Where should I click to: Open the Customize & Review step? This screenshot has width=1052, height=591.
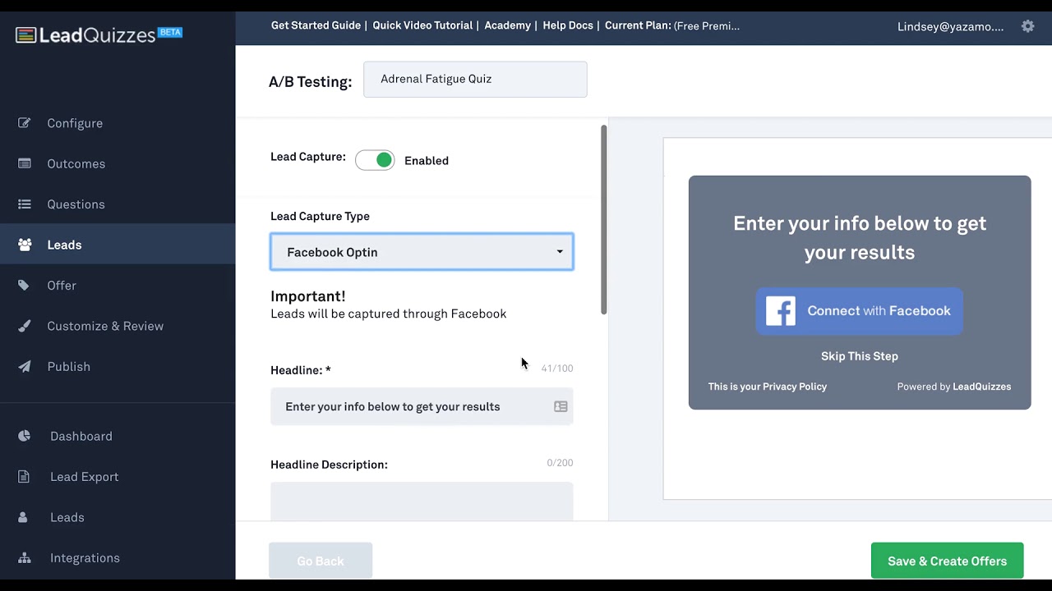tap(105, 326)
